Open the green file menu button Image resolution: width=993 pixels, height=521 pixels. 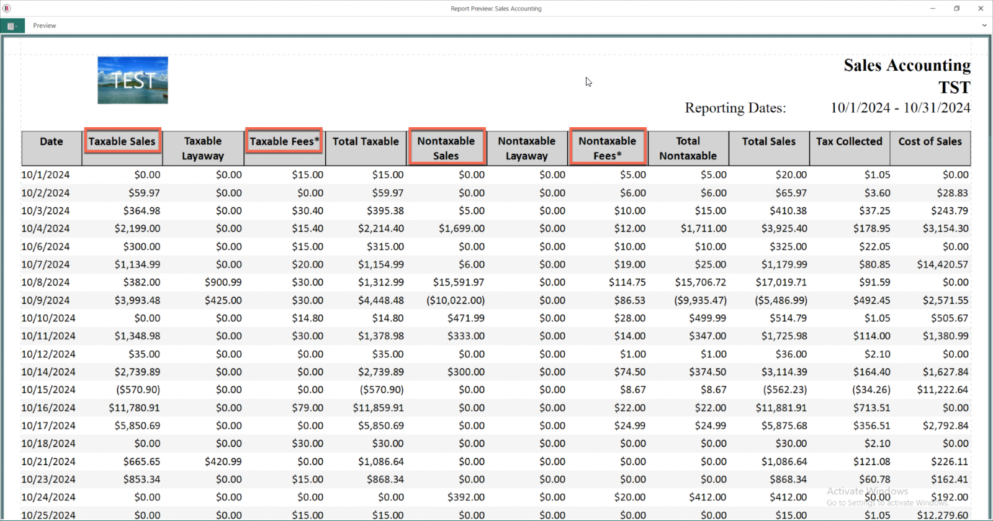tap(12, 25)
